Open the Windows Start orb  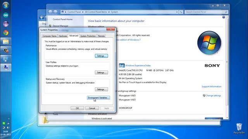(x=6, y=5)
